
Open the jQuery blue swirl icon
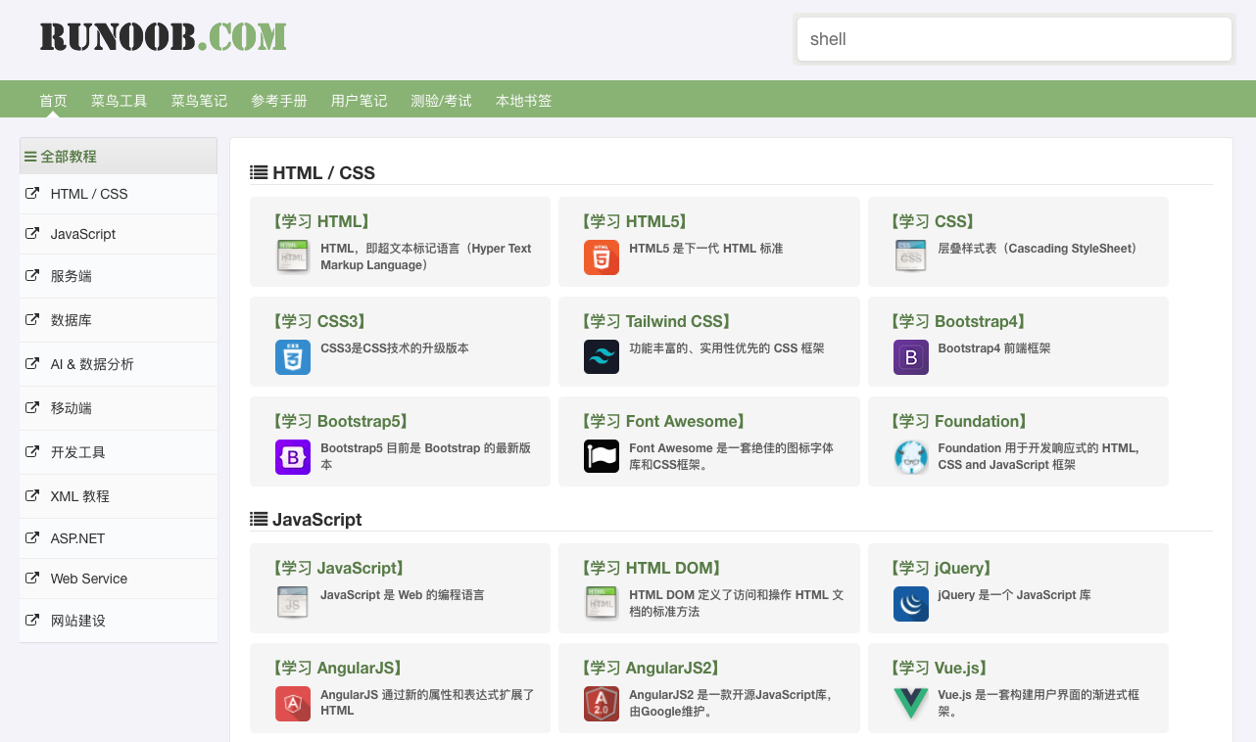pyautogui.click(x=910, y=604)
